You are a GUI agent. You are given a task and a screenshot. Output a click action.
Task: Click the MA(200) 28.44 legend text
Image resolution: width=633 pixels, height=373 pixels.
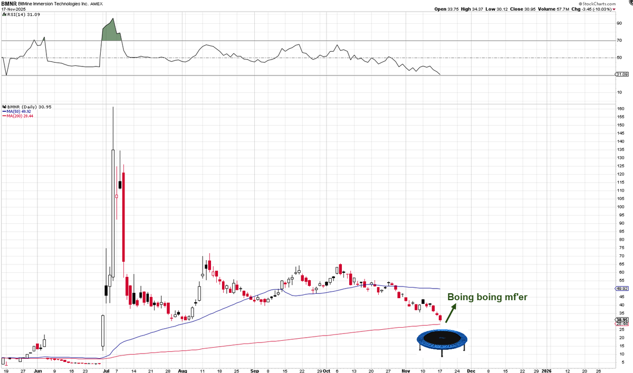click(20, 116)
